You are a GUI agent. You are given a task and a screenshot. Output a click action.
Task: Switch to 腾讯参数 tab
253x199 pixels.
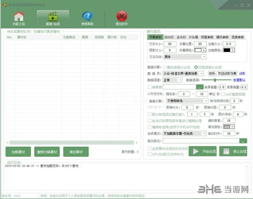[223, 37]
